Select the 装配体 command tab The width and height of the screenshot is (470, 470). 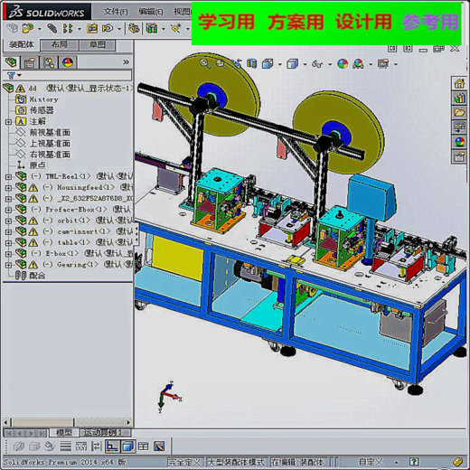21,44
